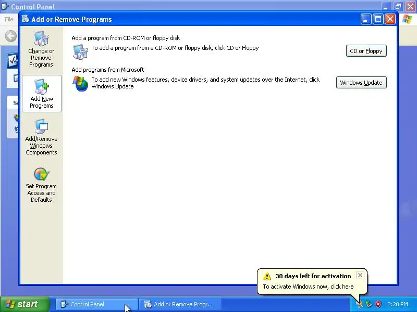Click 'Add programs from Microsoft' heading
The height and width of the screenshot is (312, 417).
tap(108, 70)
